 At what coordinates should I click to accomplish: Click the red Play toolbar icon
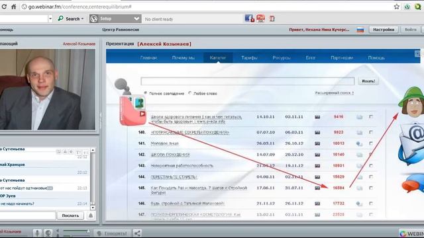click(x=261, y=19)
